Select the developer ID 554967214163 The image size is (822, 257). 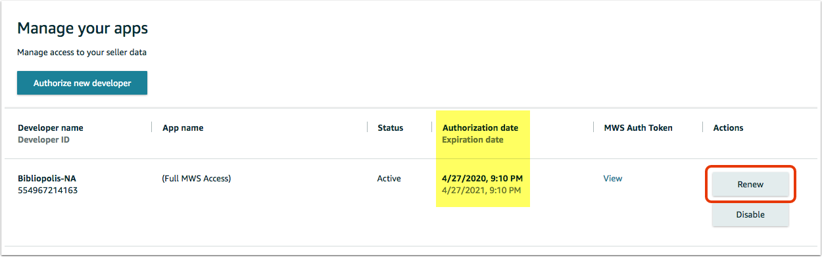47,190
